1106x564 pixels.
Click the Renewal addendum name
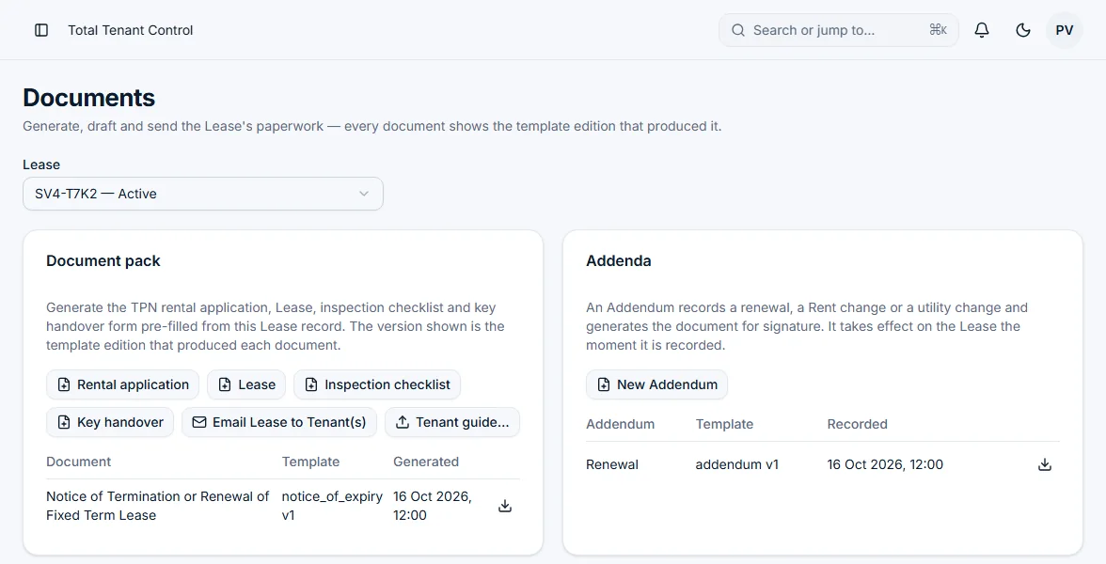click(x=612, y=464)
